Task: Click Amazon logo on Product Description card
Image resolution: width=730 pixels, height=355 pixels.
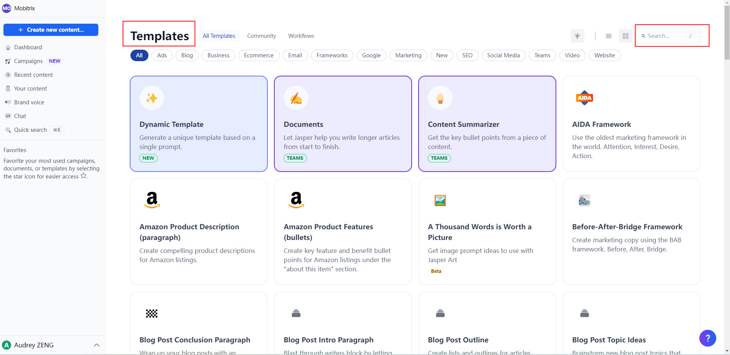Action: click(152, 200)
